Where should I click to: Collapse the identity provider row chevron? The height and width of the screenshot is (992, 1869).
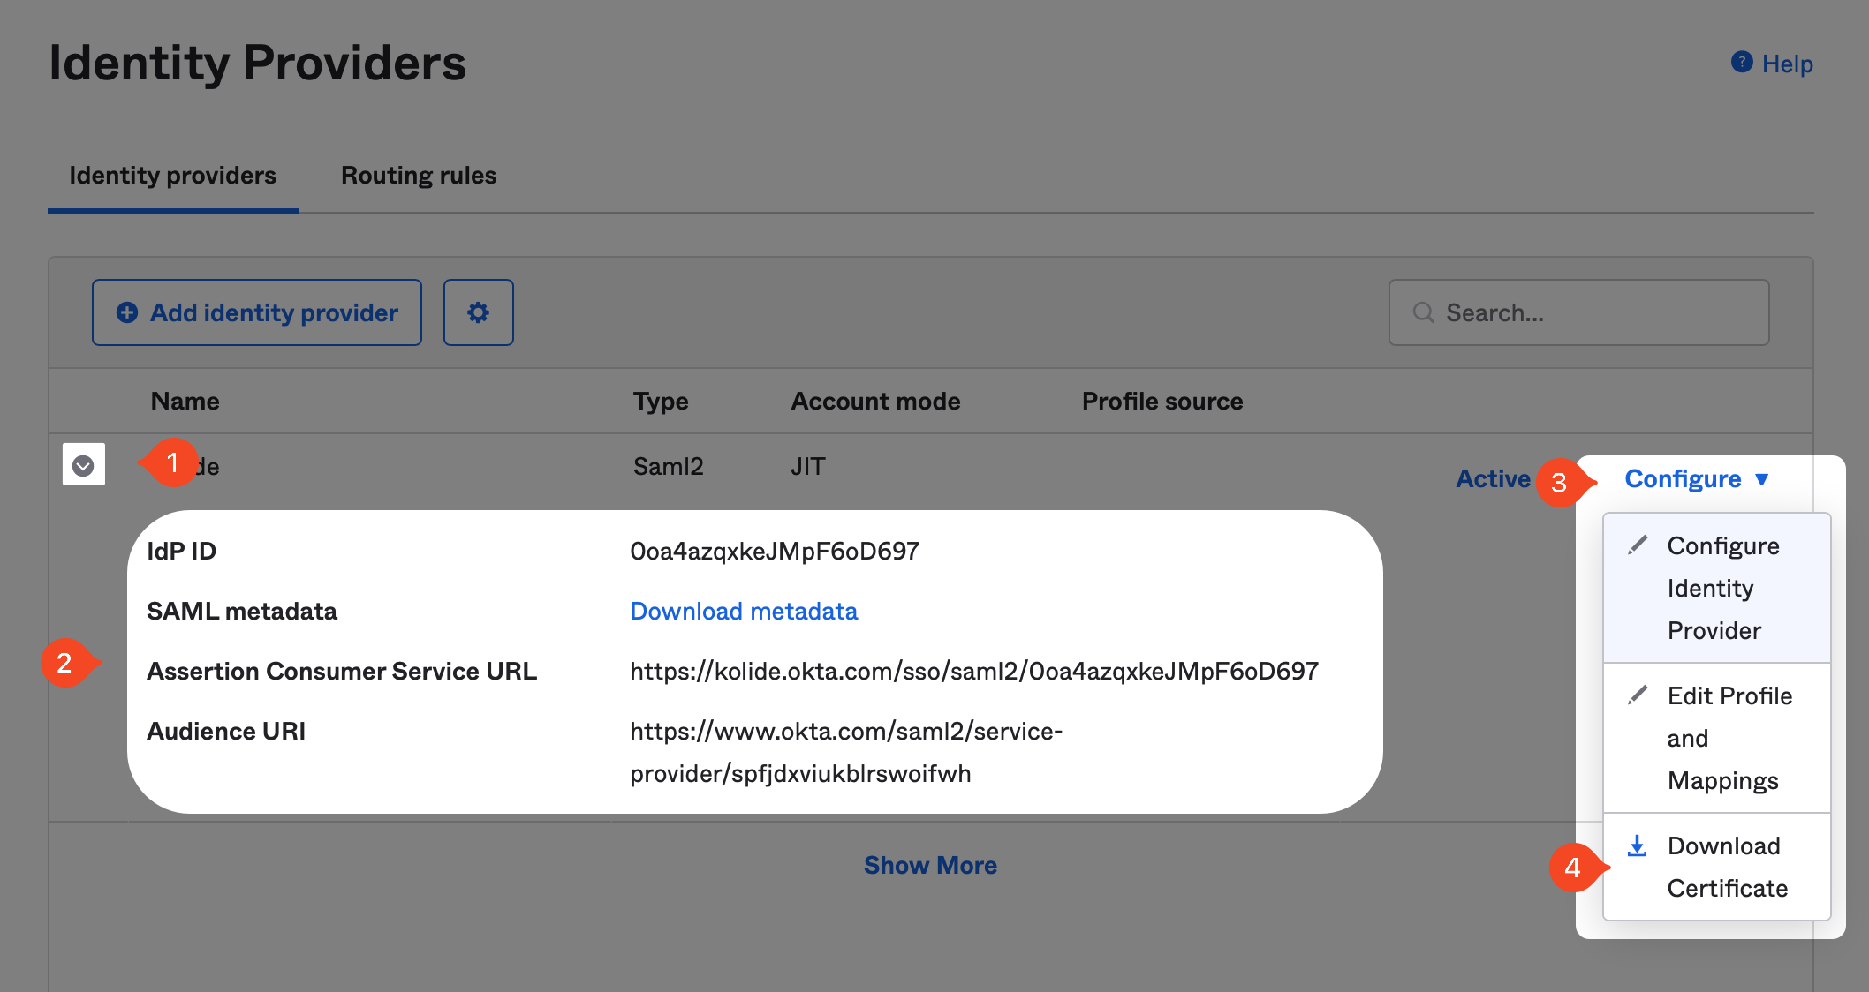click(84, 464)
